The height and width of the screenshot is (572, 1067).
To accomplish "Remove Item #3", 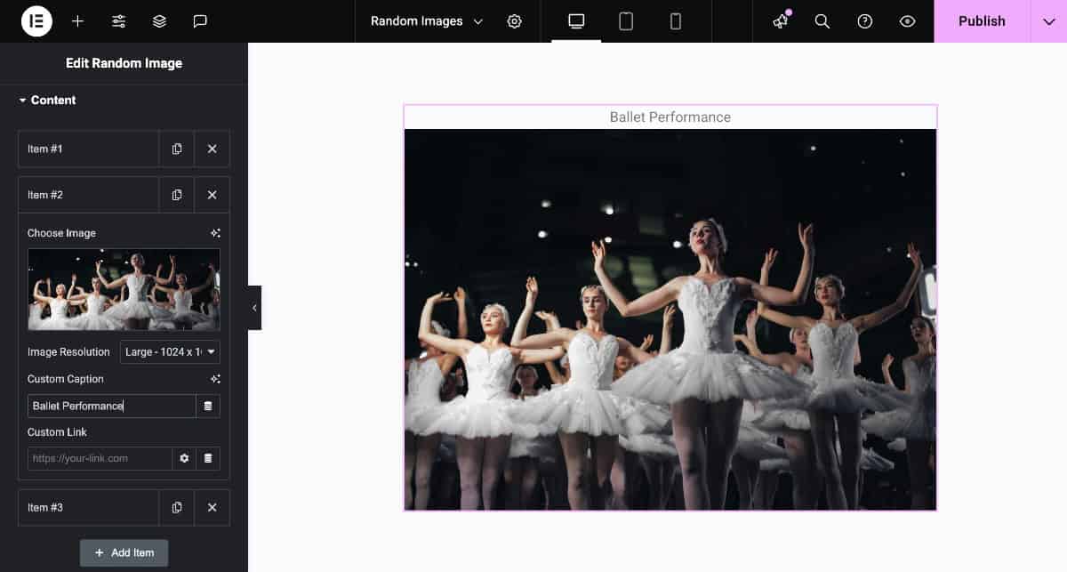I will tap(212, 507).
